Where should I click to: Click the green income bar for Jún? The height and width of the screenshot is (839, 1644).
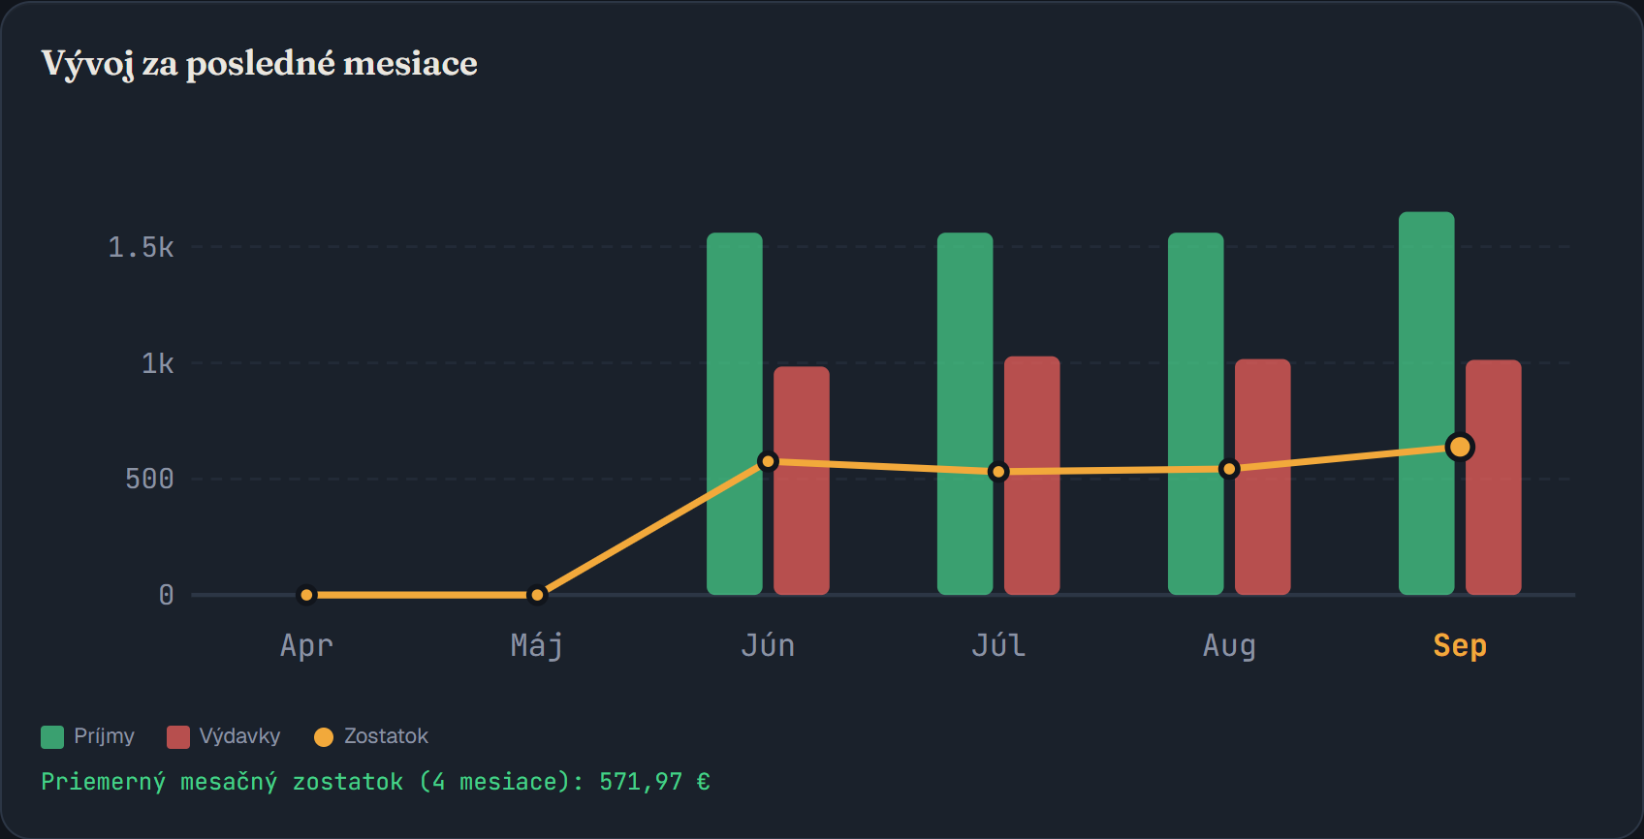coord(735,414)
